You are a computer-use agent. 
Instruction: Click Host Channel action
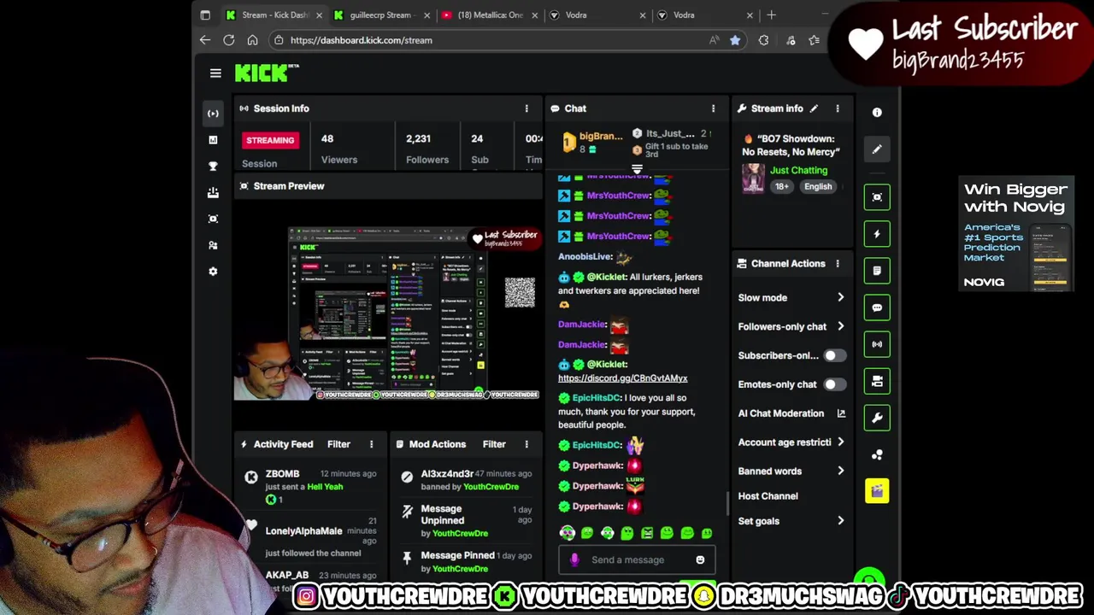pos(768,496)
